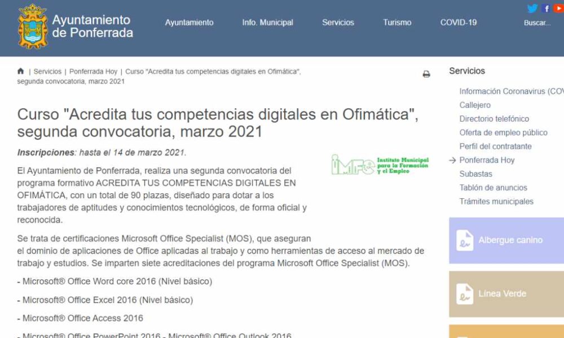Screen dimensions: 564x338
Task: Open the Callejero sidebar link
Action: 475,105
